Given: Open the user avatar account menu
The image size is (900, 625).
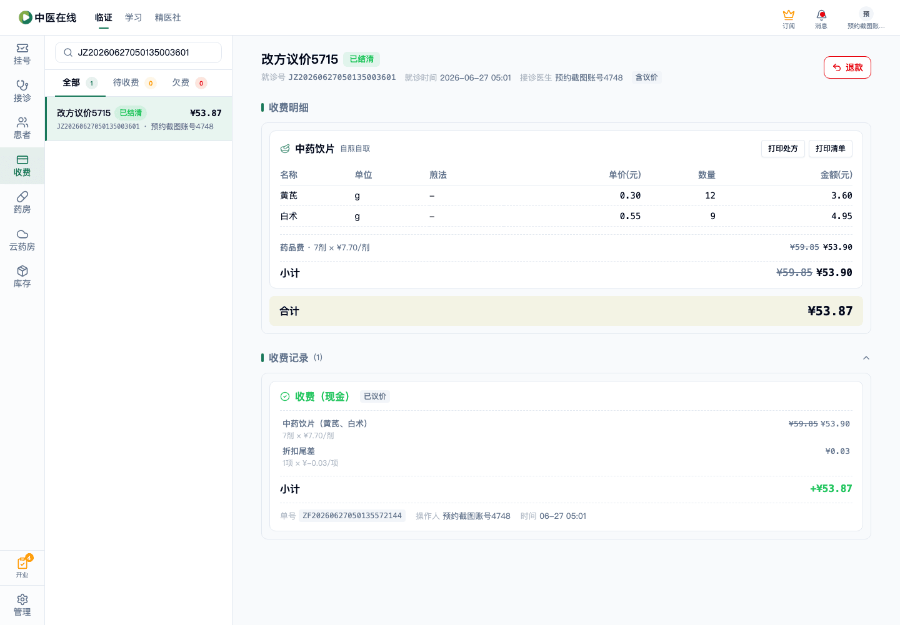Looking at the screenshot, I should pyautogui.click(x=866, y=19).
